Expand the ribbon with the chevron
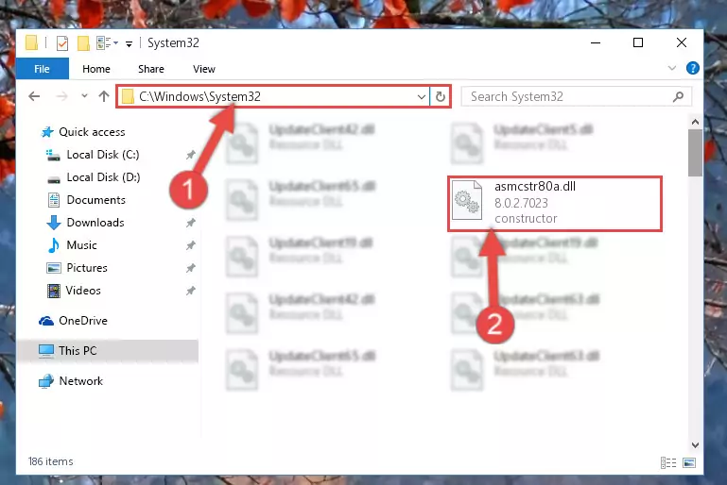Image resolution: width=727 pixels, height=485 pixels. click(x=672, y=69)
